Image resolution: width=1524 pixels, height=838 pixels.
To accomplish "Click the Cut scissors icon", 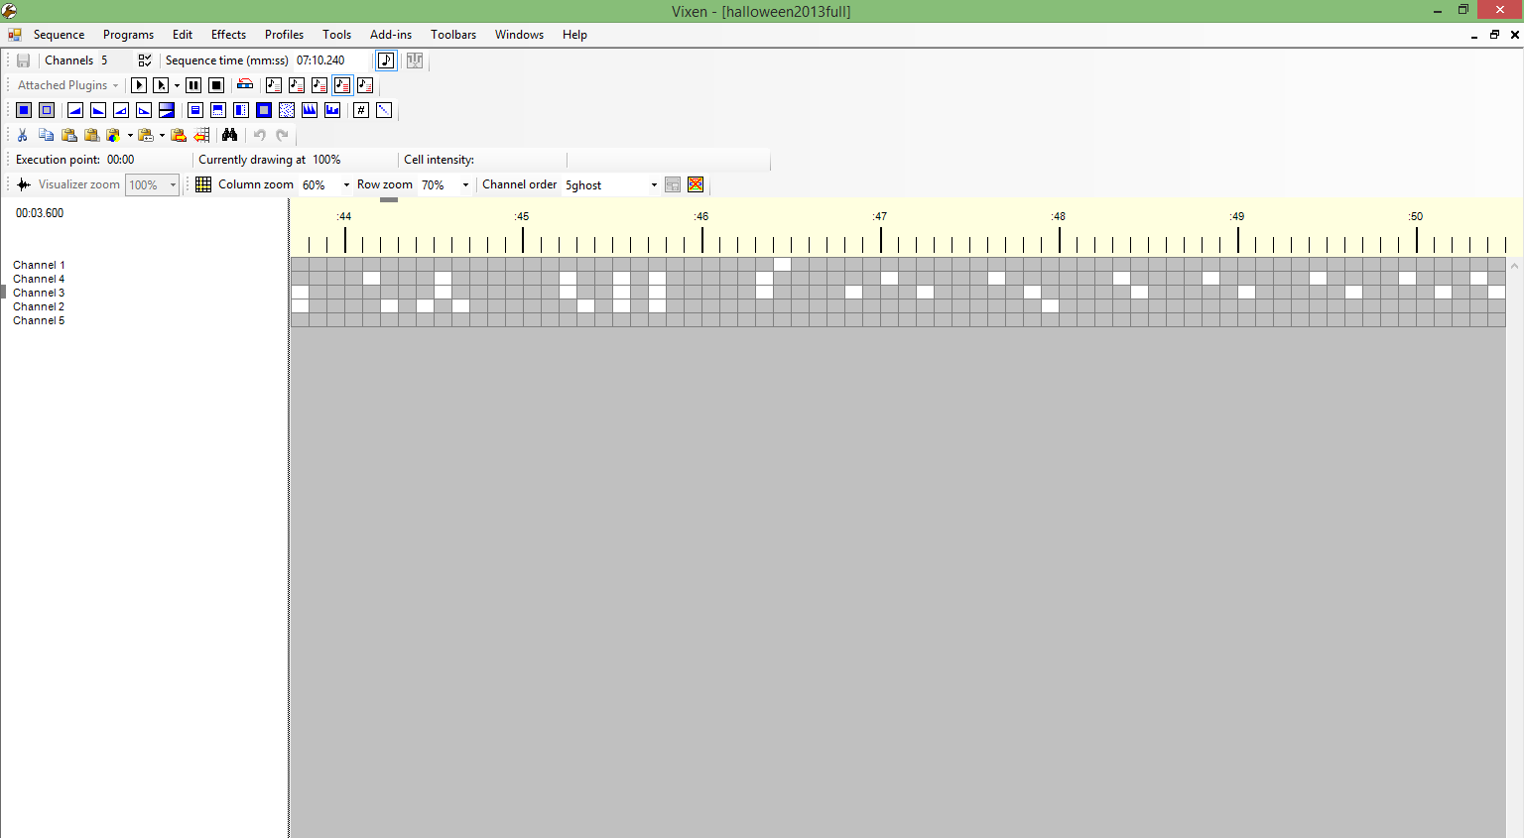I will click(22, 135).
